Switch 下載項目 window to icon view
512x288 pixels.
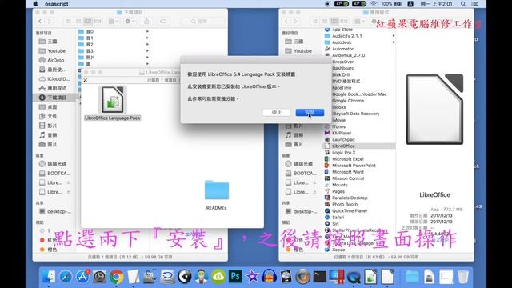(x=69, y=22)
